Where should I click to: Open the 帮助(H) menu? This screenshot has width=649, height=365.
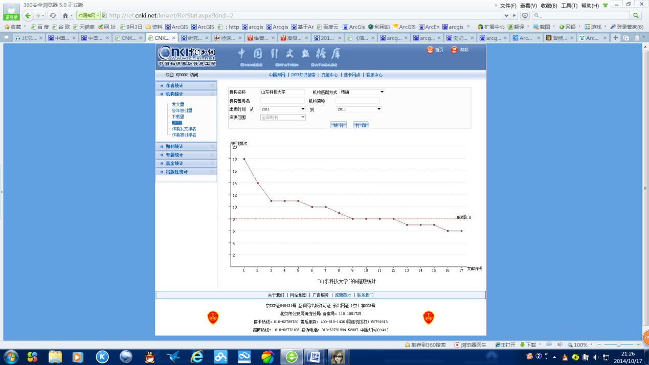pos(590,6)
